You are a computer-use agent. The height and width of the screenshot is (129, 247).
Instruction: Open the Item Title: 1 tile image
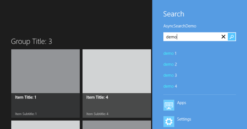46,71
